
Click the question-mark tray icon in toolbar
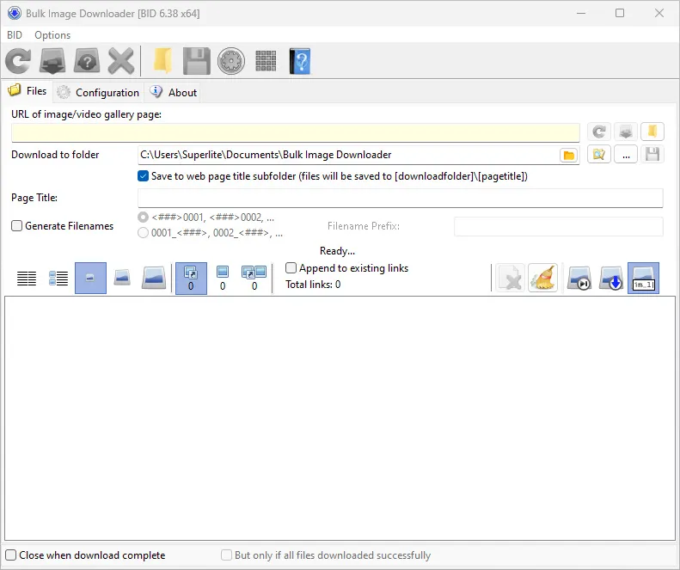pyautogui.click(x=87, y=61)
